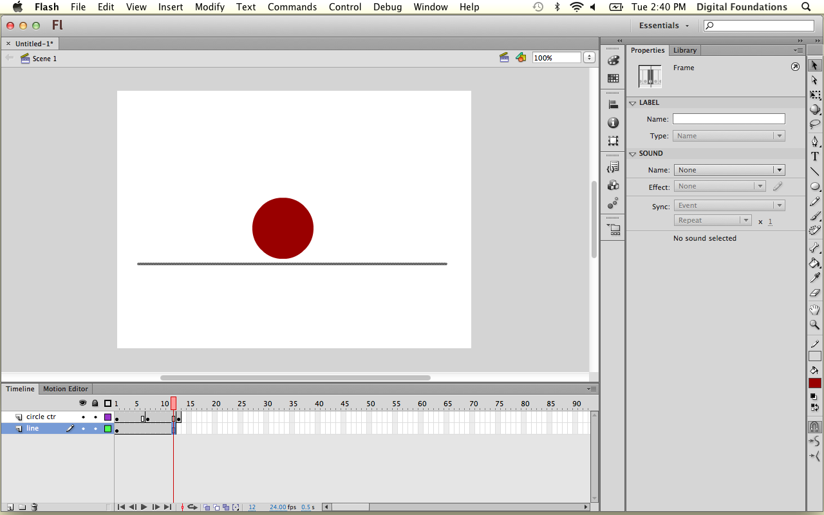Toggle lock on the line layer
824x515 pixels.
click(x=95, y=429)
